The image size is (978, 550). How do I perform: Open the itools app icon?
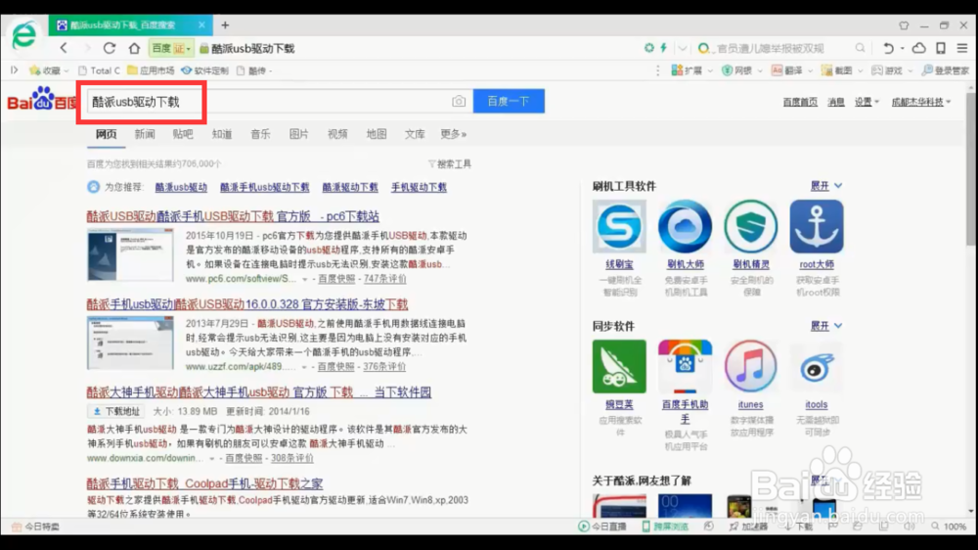coord(817,366)
